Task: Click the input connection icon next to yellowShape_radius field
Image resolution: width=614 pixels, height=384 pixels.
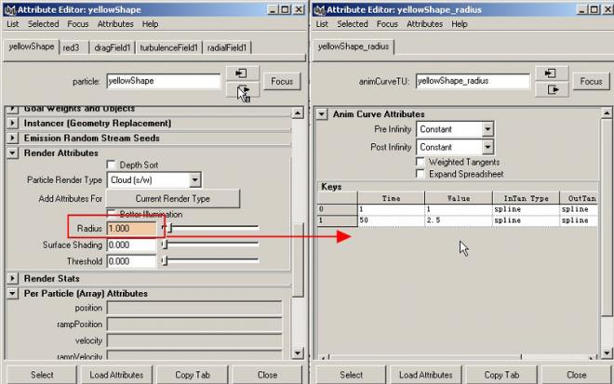Action: 552,73
